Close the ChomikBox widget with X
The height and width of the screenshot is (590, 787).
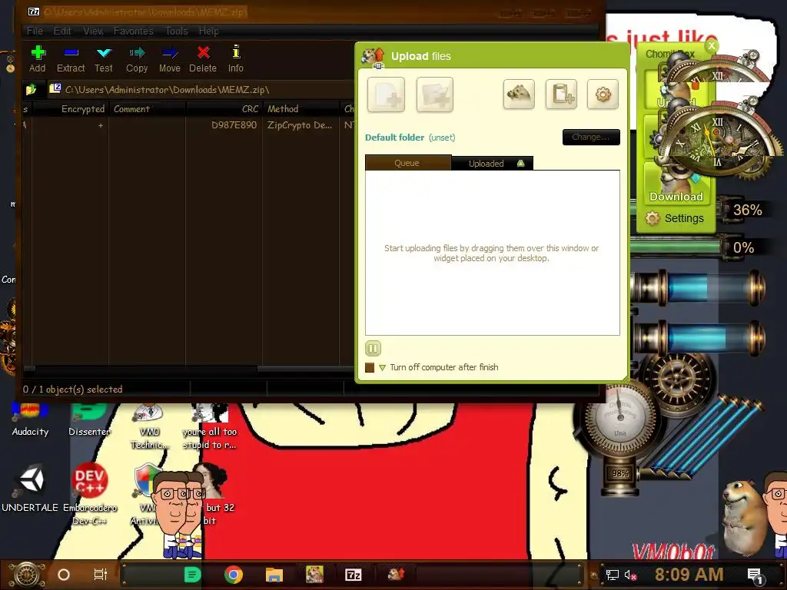(712, 45)
